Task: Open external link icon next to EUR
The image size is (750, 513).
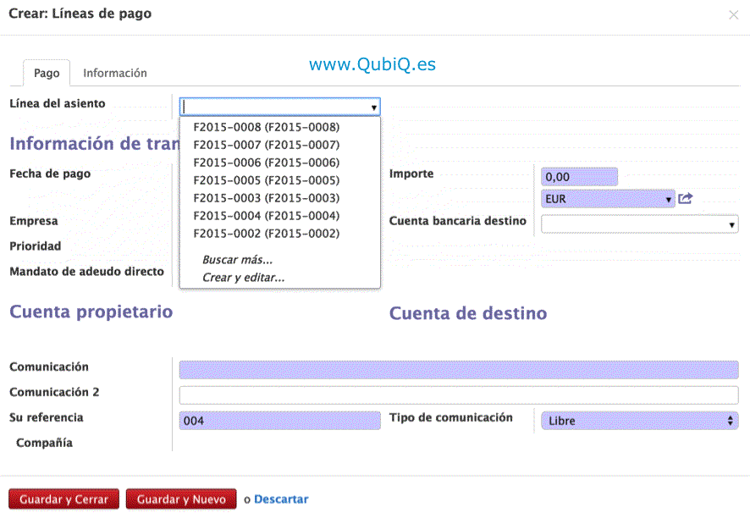Action: tap(686, 199)
